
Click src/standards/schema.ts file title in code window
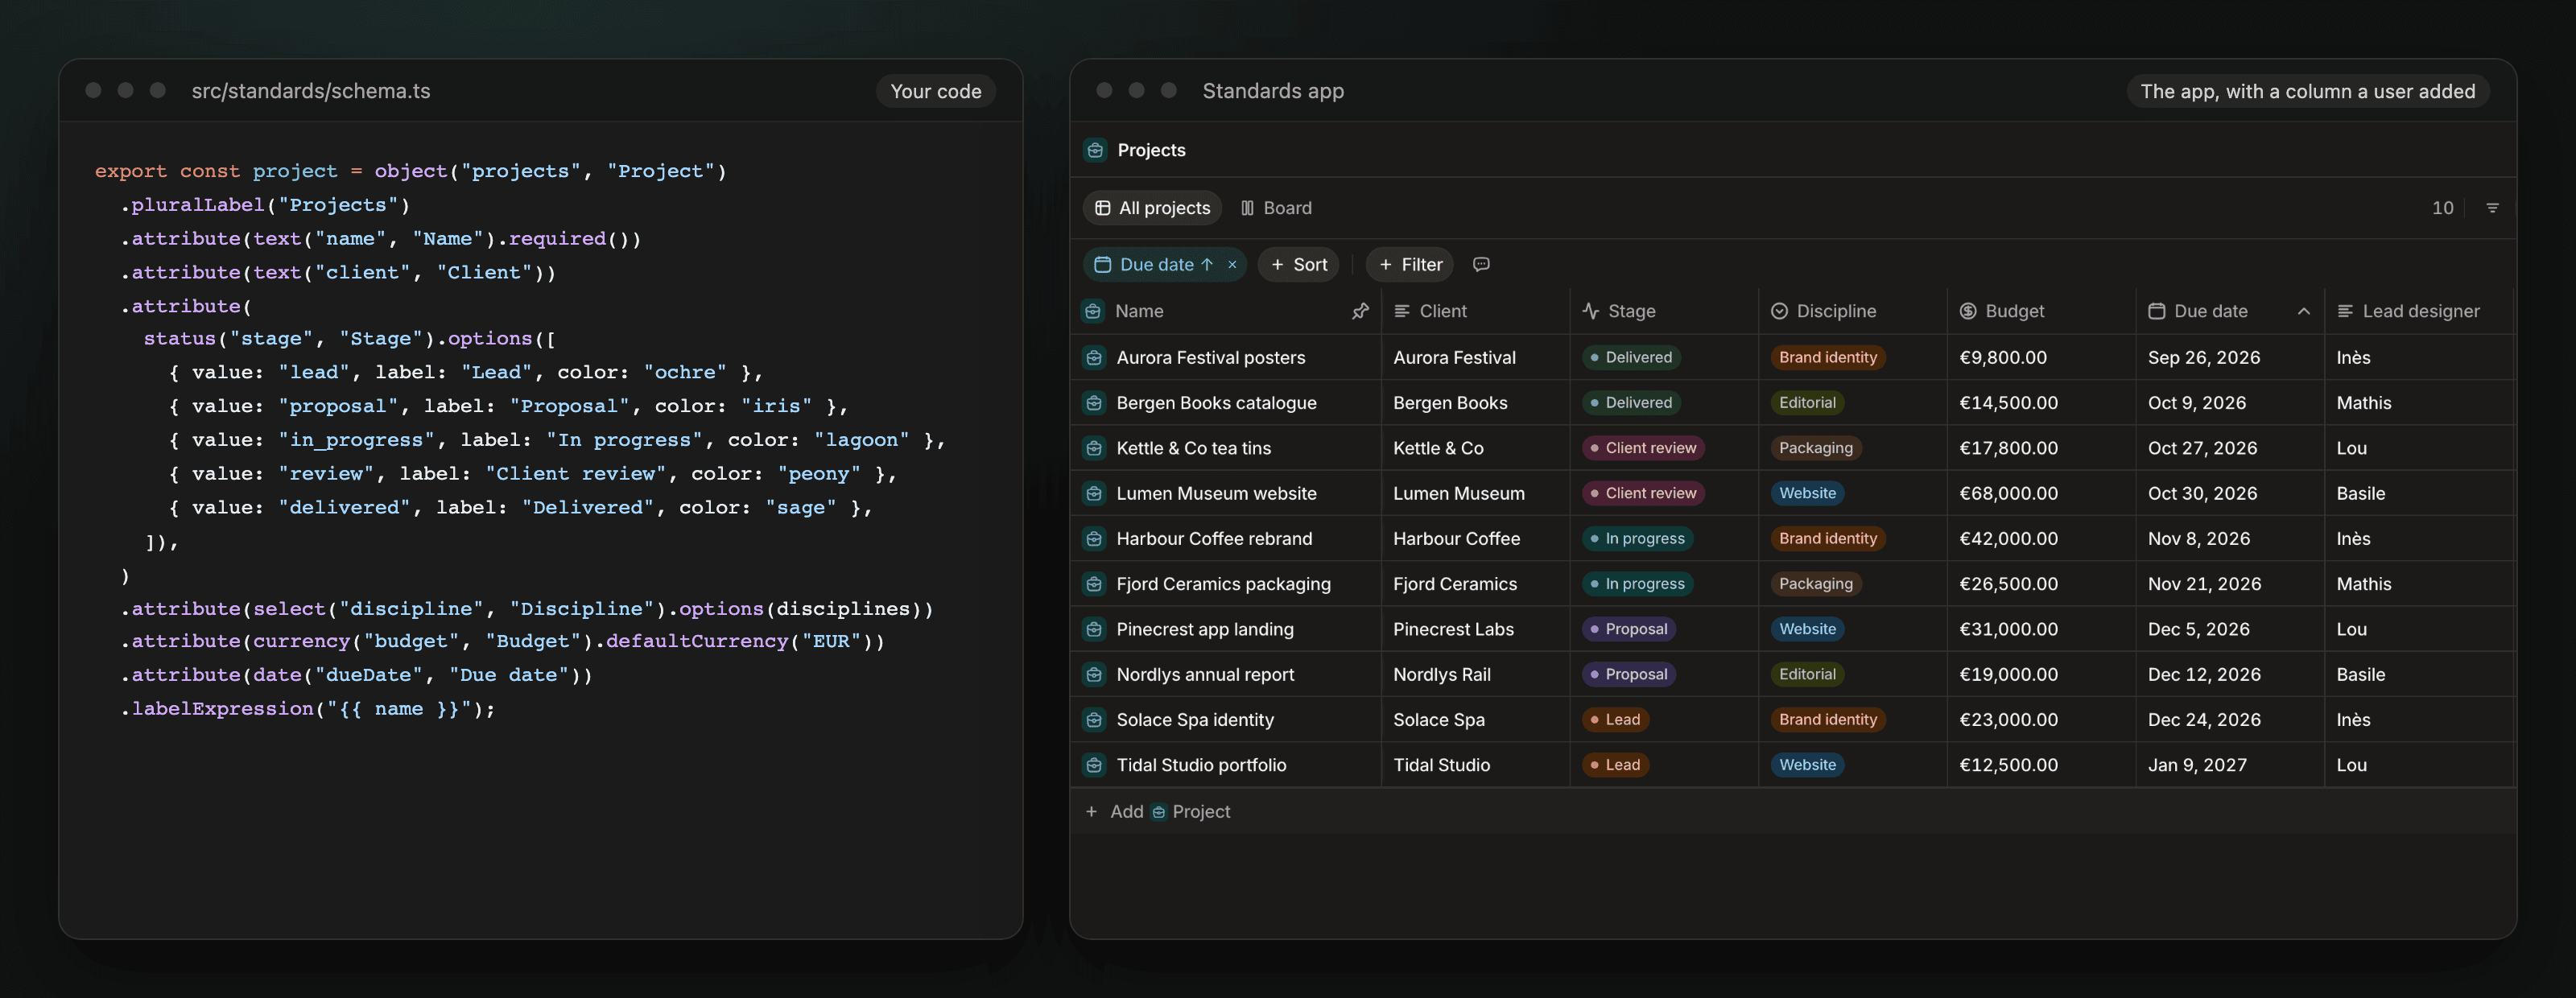(x=311, y=91)
